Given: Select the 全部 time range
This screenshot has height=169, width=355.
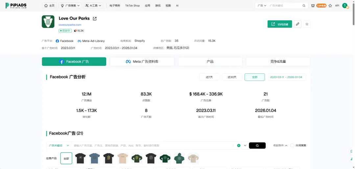Looking at the screenshot, I should click(255, 77).
